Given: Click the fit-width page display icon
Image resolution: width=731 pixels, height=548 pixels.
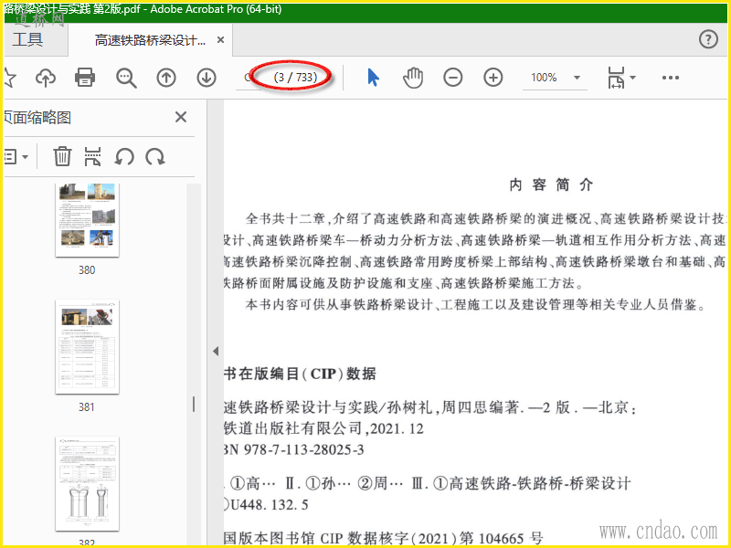Looking at the screenshot, I should tap(616, 78).
